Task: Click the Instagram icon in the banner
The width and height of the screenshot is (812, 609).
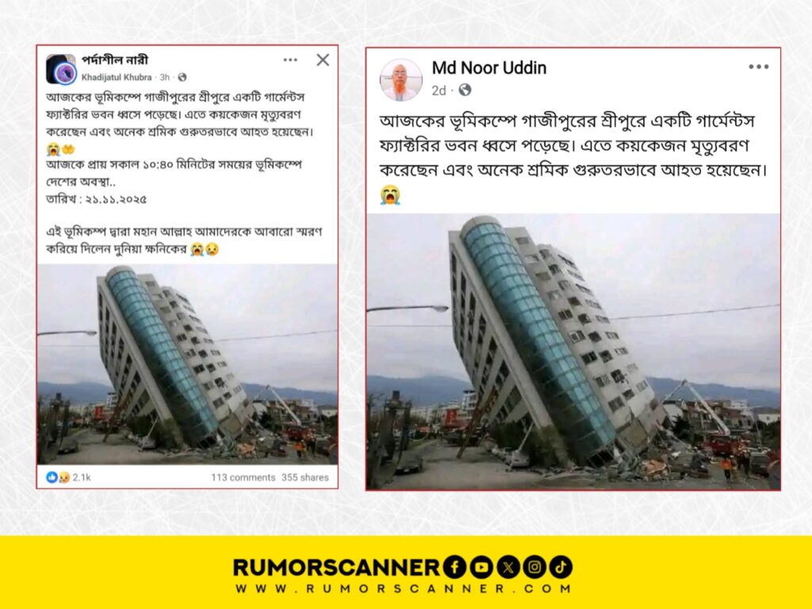Action: tap(534, 567)
